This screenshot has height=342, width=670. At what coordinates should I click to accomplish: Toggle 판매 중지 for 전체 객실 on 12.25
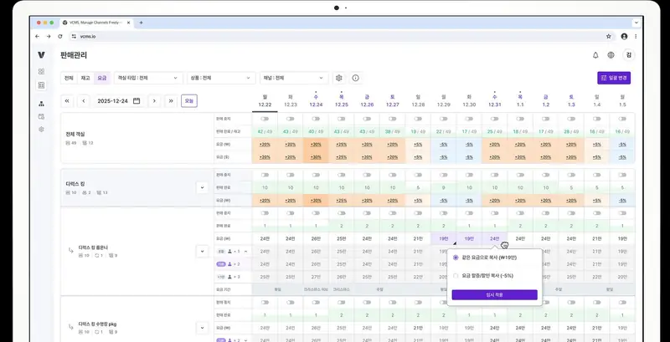coord(342,119)
